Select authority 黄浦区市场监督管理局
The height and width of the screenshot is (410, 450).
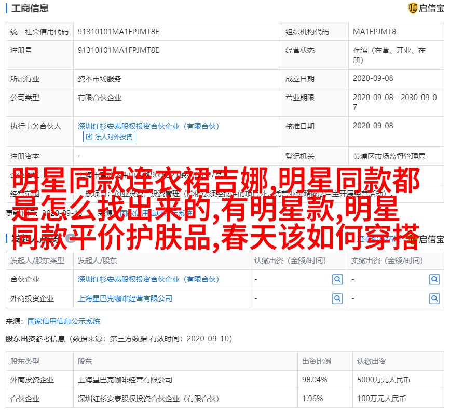pyautogui.click(x=389, y=156)
